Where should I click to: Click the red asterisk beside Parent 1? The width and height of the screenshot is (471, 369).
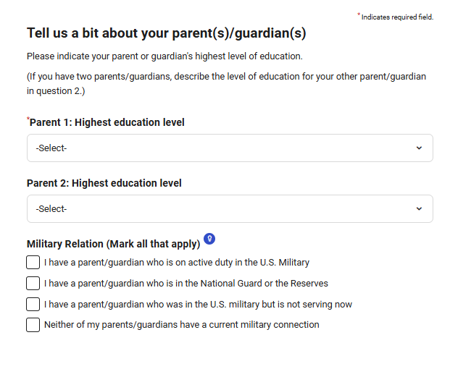click(28, 119)
